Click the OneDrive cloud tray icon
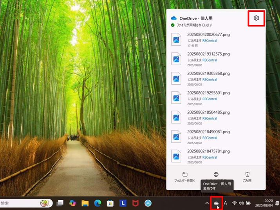Screen dimensions: 280x210 (x=216, y=203)
